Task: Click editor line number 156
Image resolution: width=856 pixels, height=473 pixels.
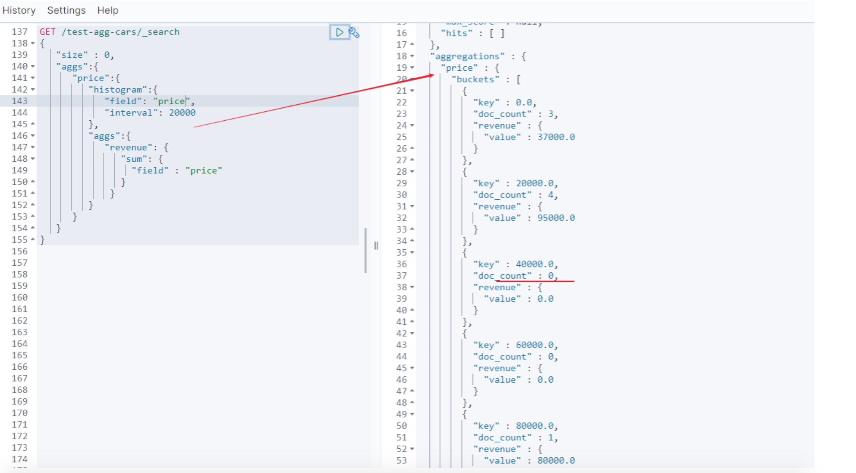Action: point(19,251)
